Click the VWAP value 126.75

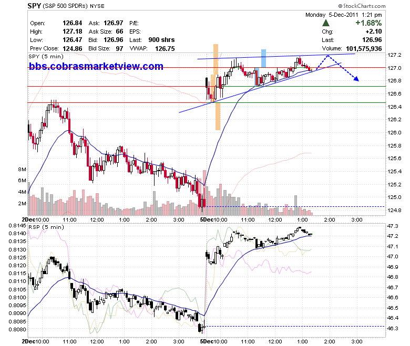(165, 49)
